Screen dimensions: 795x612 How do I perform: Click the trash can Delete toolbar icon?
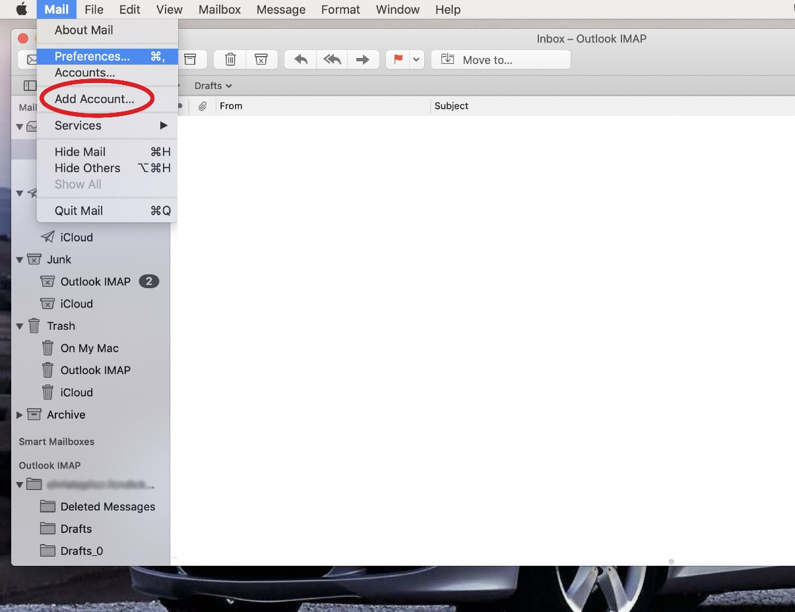pyautogui.click(x=230, y=59)
